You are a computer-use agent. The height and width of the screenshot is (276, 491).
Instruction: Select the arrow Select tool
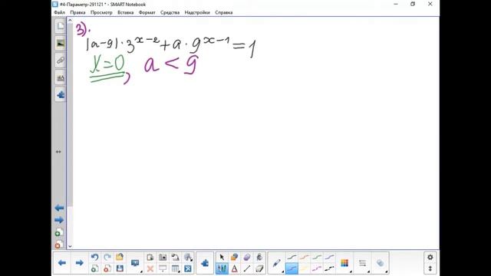click(222, 258)
